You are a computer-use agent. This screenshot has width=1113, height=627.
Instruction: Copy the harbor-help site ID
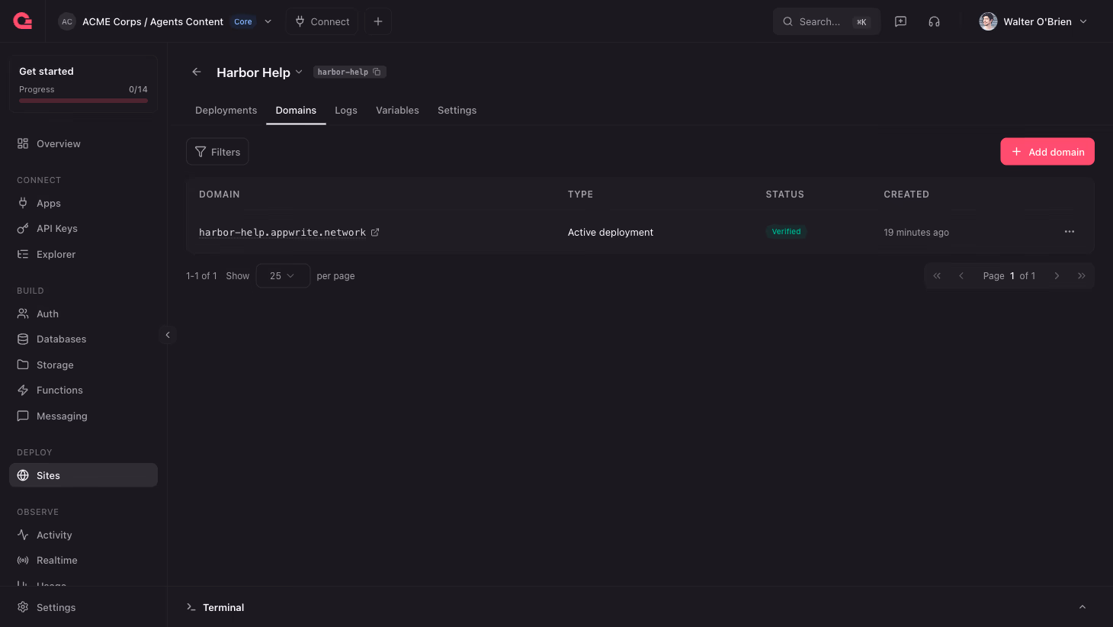[x=377, y=72]
